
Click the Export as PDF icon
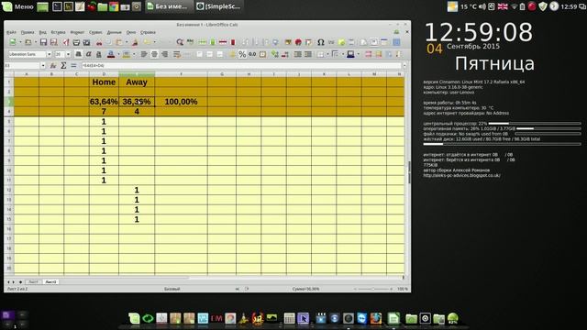(66, 42)
